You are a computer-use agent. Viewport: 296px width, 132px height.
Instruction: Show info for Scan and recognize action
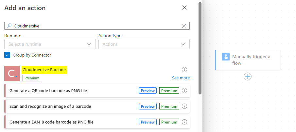[x=184, y=107]
